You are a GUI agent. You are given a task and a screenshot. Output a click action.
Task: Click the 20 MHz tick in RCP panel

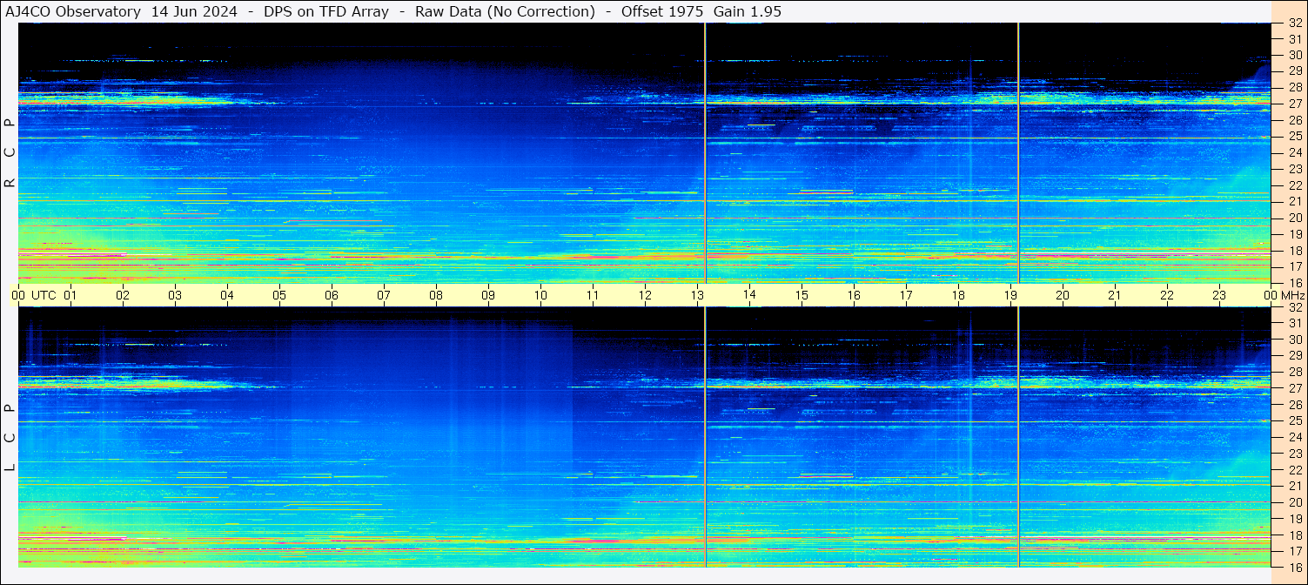(1294, 218)
